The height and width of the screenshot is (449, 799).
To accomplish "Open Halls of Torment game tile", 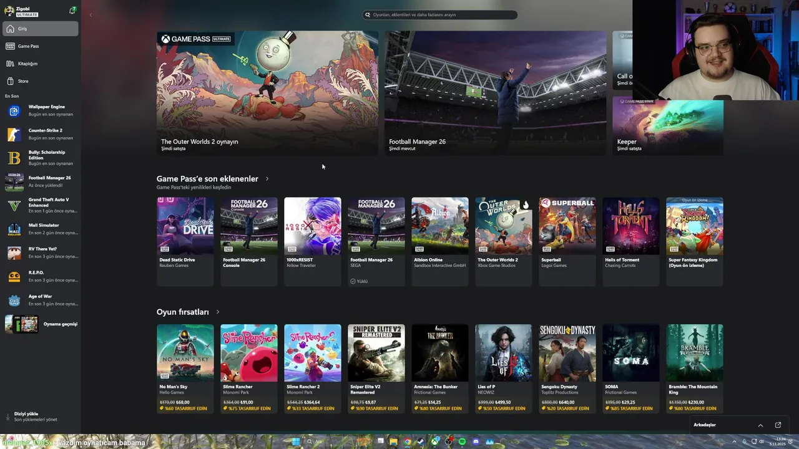I will click(x=631, y=242).
